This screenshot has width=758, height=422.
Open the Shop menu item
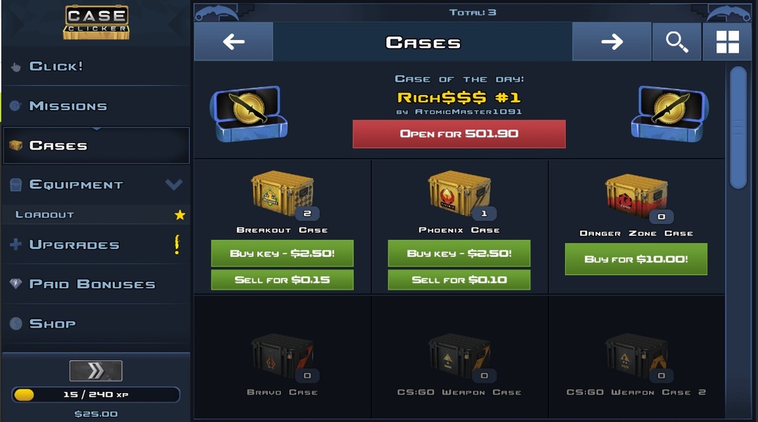point(97,324)
